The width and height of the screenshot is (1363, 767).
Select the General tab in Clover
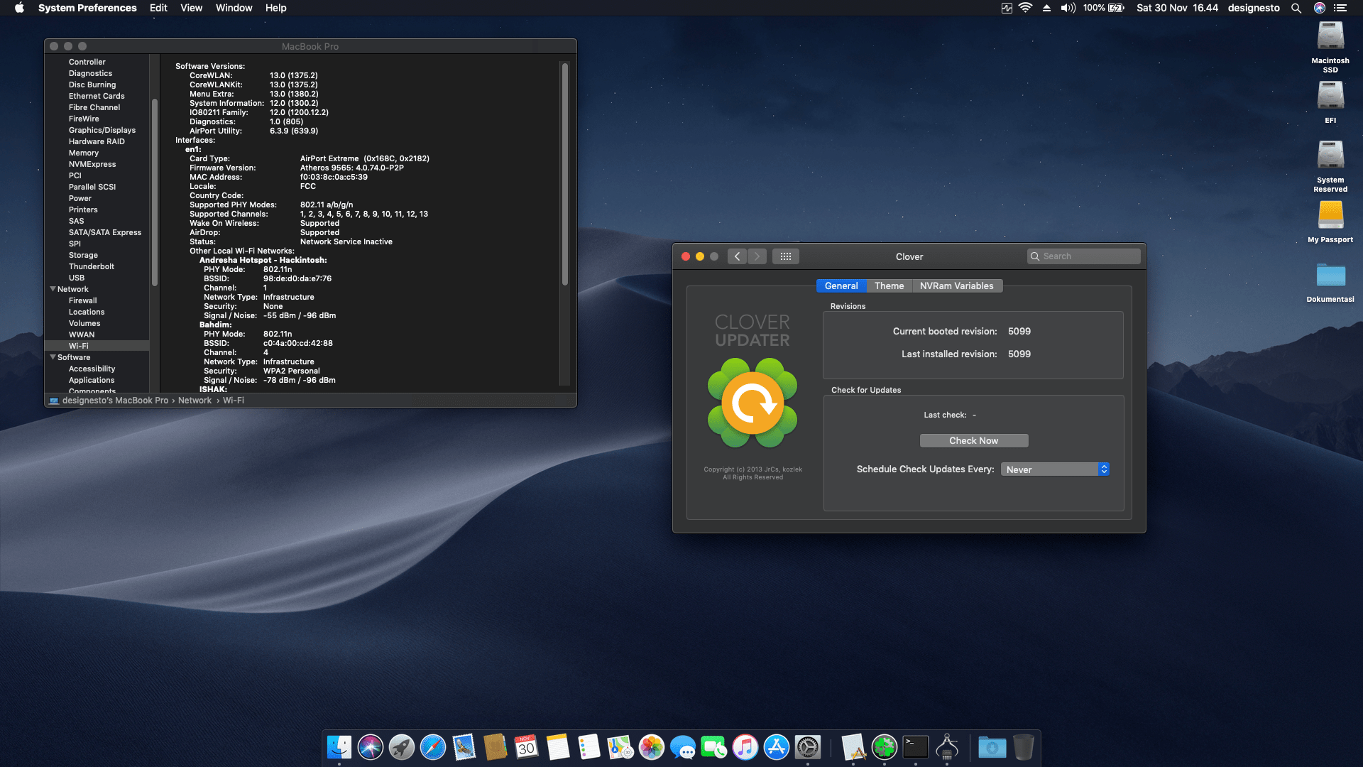click(841, 285)
